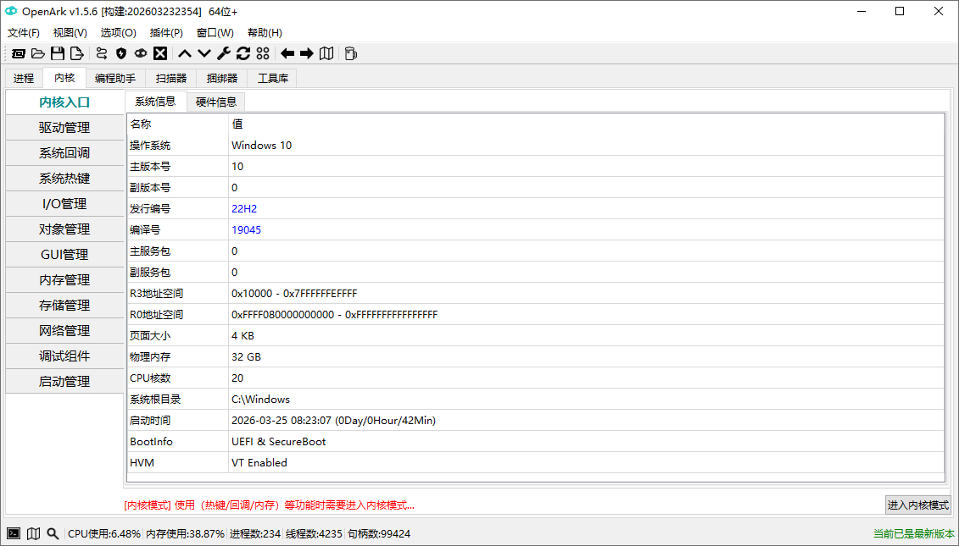Image resolution: width=959 pixels, height=546 pixels.
Task: Select 驱动管理 in the sidebar
Action: pyautogui.click(x=64, y=127)
